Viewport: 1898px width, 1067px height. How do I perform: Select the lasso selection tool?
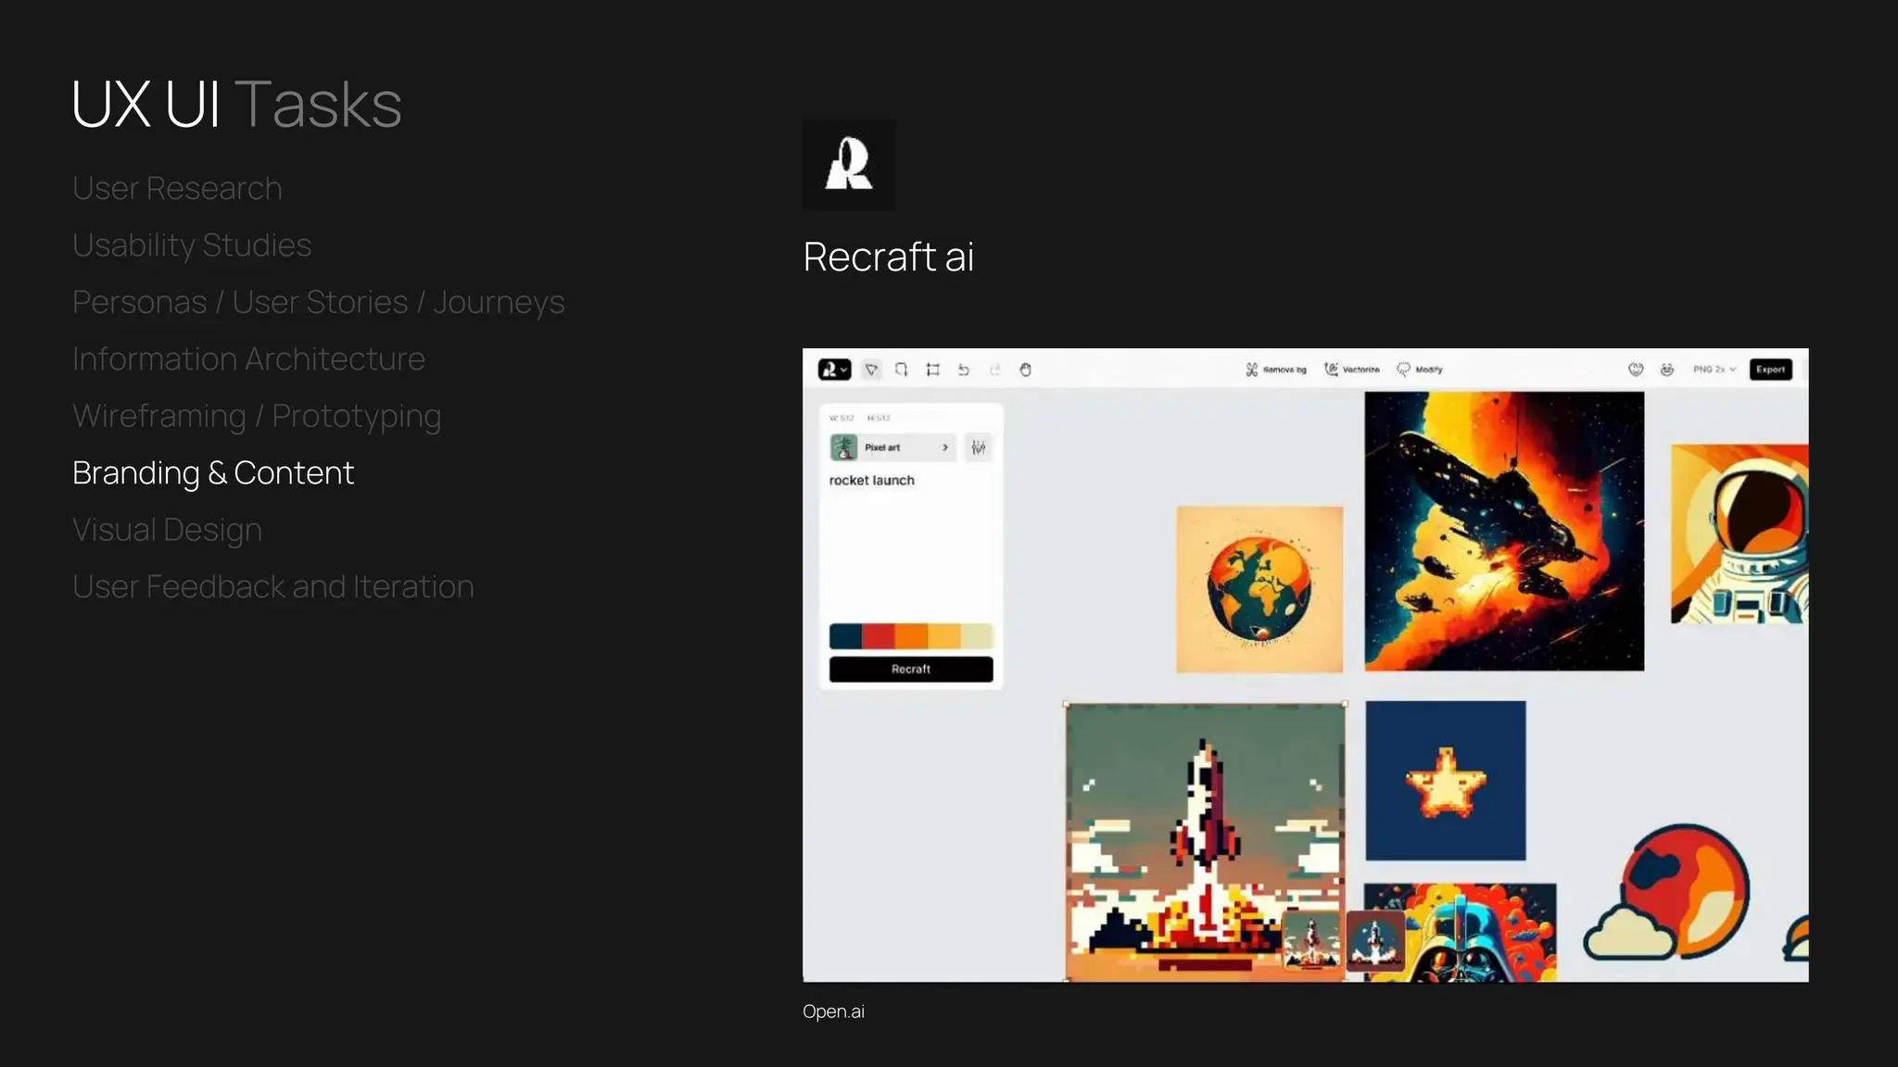point(902,370)
